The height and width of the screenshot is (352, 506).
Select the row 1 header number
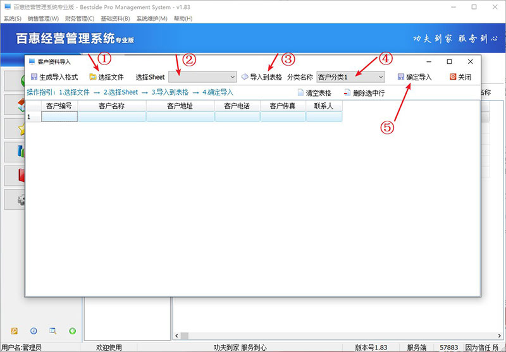pos(34,116)
